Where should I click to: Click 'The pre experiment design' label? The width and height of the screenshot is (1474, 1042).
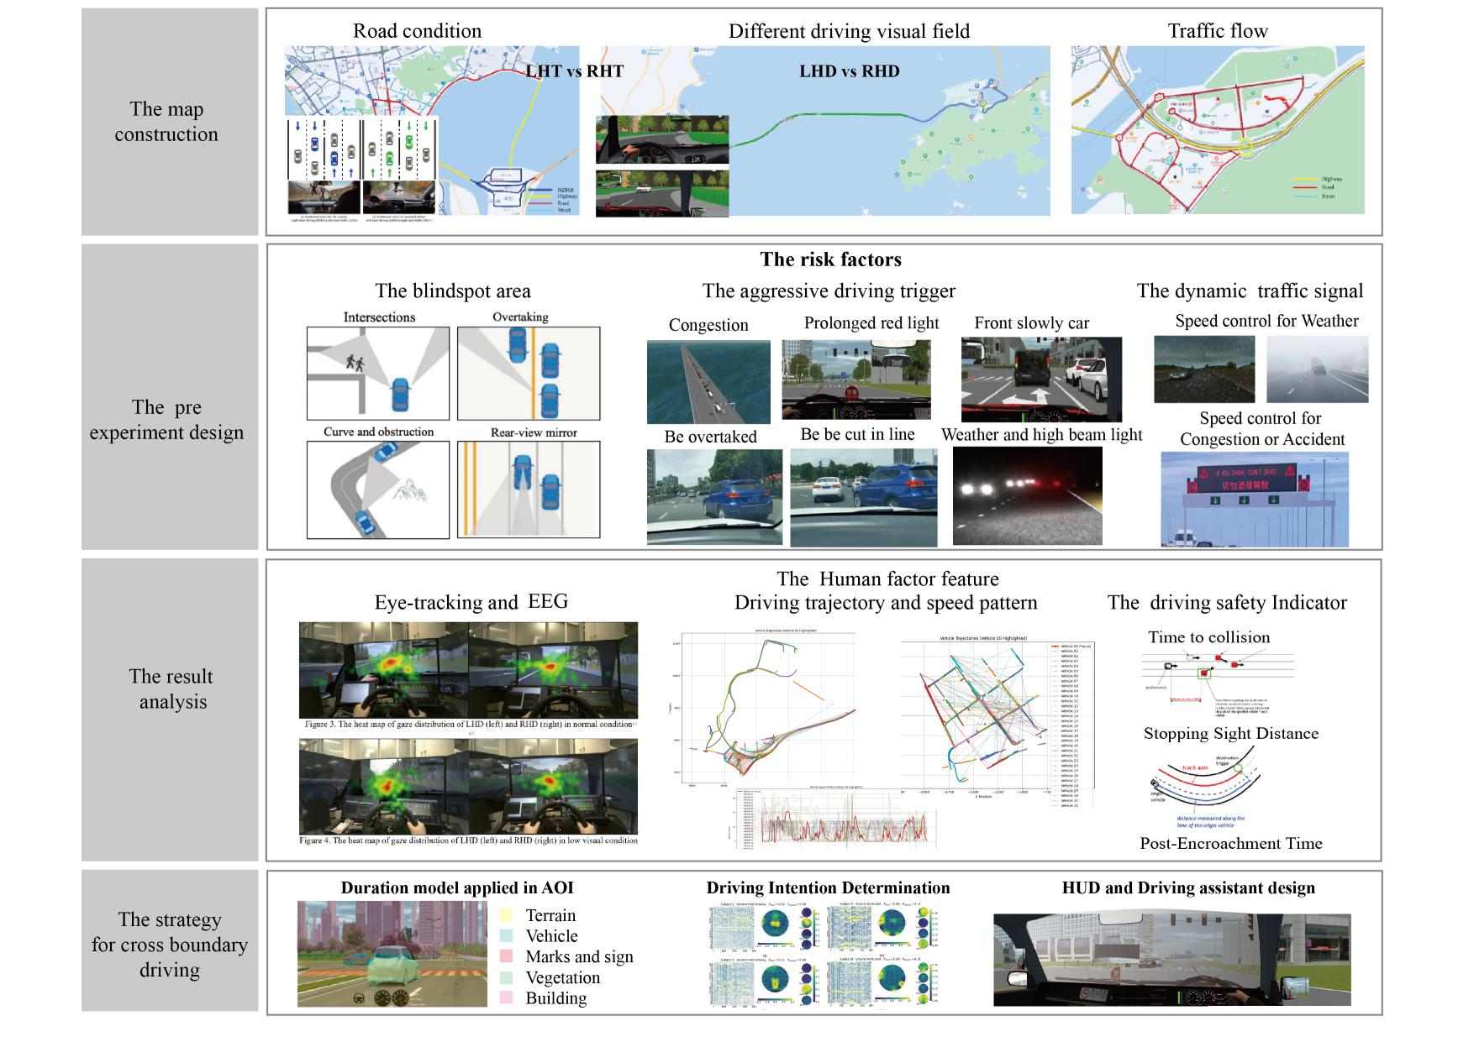pos(166,420)
